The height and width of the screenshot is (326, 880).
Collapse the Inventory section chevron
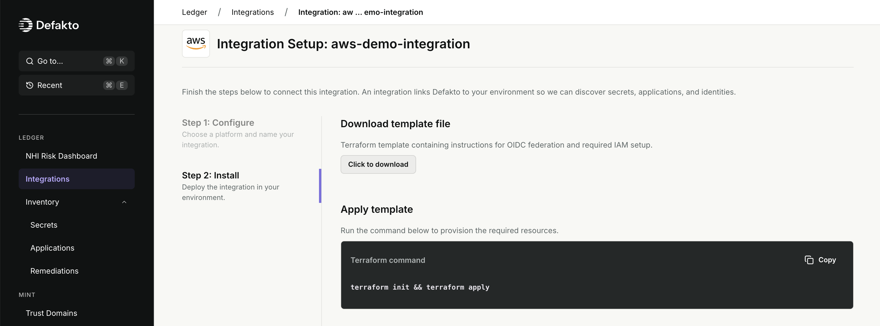[124, 202]
